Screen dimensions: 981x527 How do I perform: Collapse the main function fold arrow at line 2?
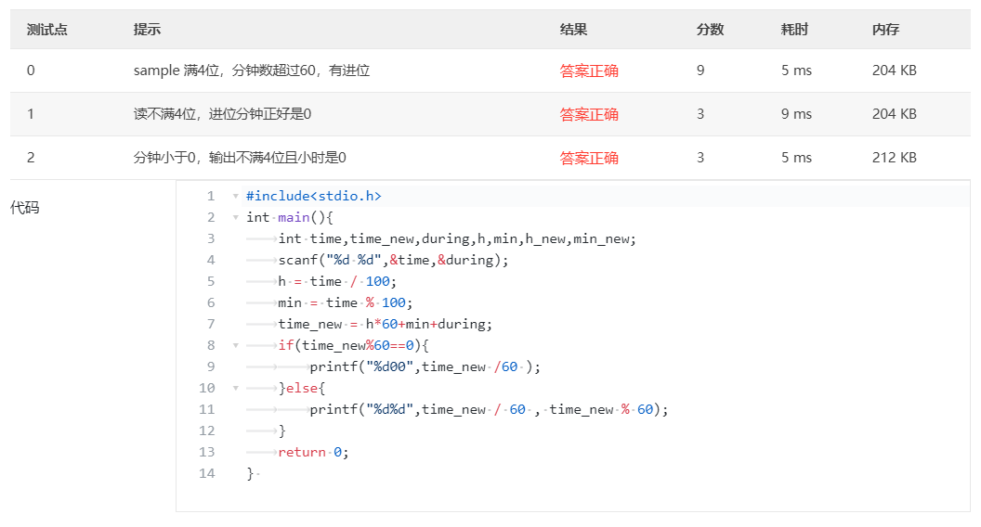click(236, 217)
